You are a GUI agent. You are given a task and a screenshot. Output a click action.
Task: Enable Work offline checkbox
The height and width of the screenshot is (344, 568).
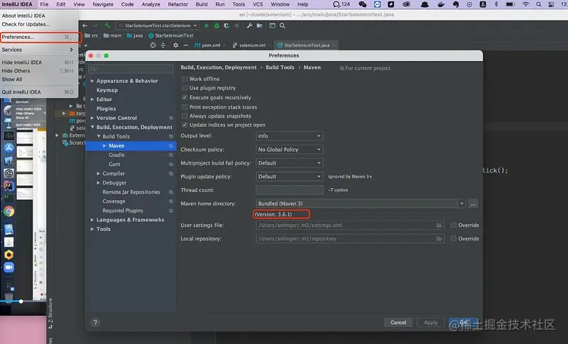click(x=185, y=79)
